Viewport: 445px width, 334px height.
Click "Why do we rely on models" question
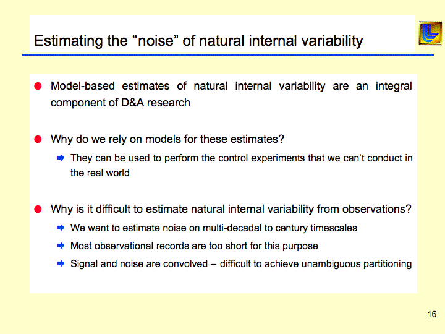167,139
